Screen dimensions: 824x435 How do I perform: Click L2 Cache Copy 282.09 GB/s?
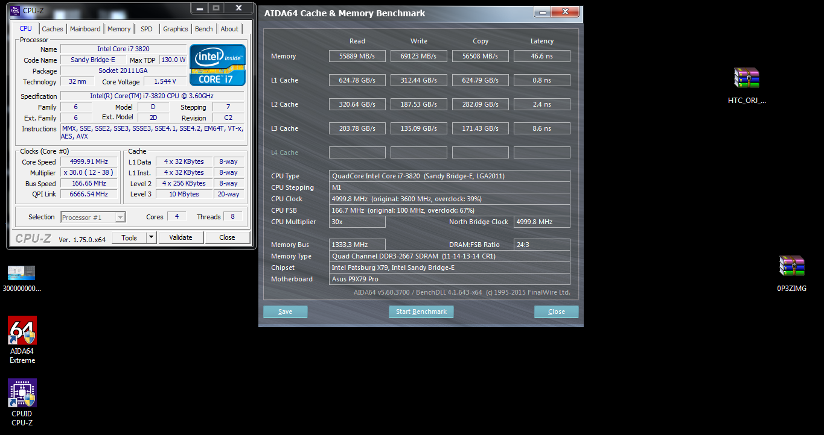tap(481, 104)
